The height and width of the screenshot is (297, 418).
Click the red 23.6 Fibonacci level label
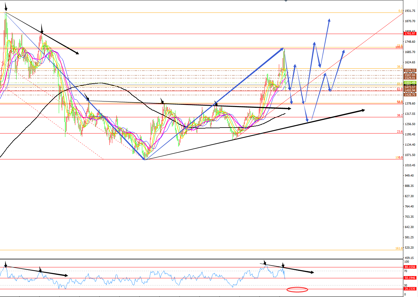click(x=400, y=132)
